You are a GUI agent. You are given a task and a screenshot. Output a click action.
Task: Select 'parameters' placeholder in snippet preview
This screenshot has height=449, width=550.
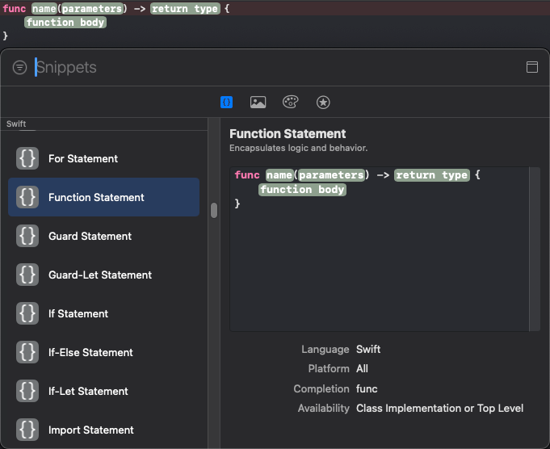pyautogui.click(x=331, y=174)
